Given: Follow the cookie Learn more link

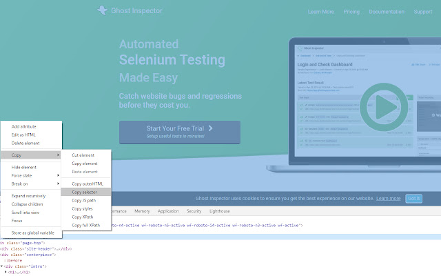Looking at the screenshot, I should pyautogui.click(x=389, y=198).
